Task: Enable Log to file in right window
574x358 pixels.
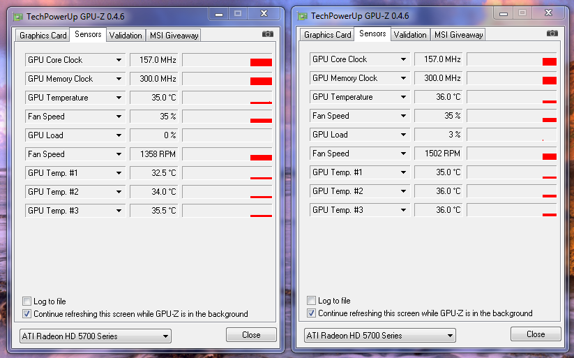Action: (x=311, y=301)
